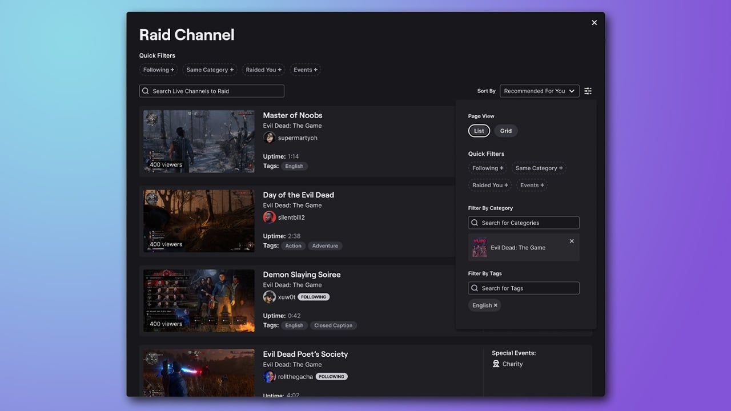Click supermartyoh's profile avatar
Screen dimensions: 731x411
(x=270, y=138)
